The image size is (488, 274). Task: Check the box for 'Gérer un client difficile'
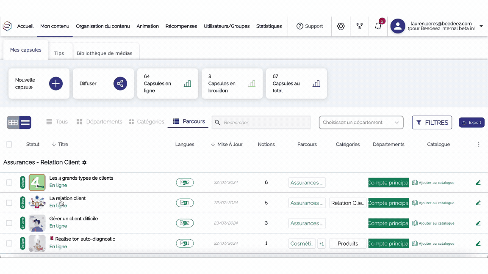coord(9,223)
